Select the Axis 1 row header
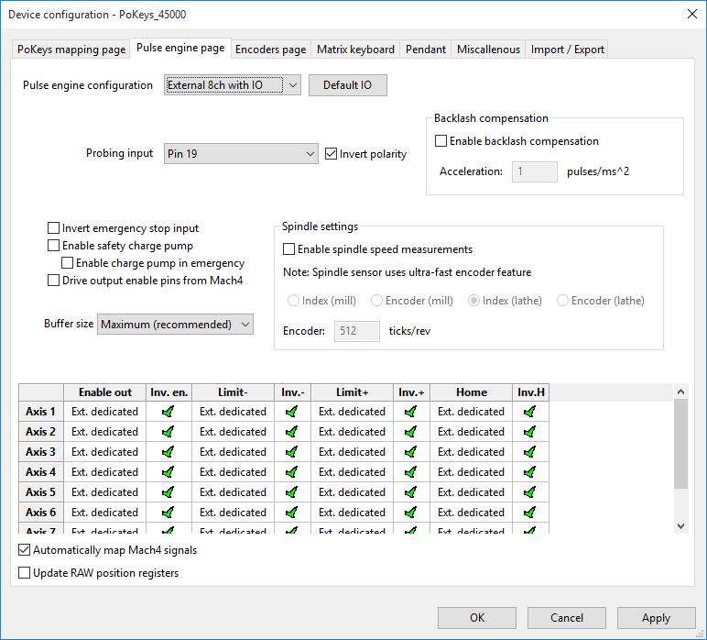The width and height of the screenshot is (707, 640). (41, 412)
